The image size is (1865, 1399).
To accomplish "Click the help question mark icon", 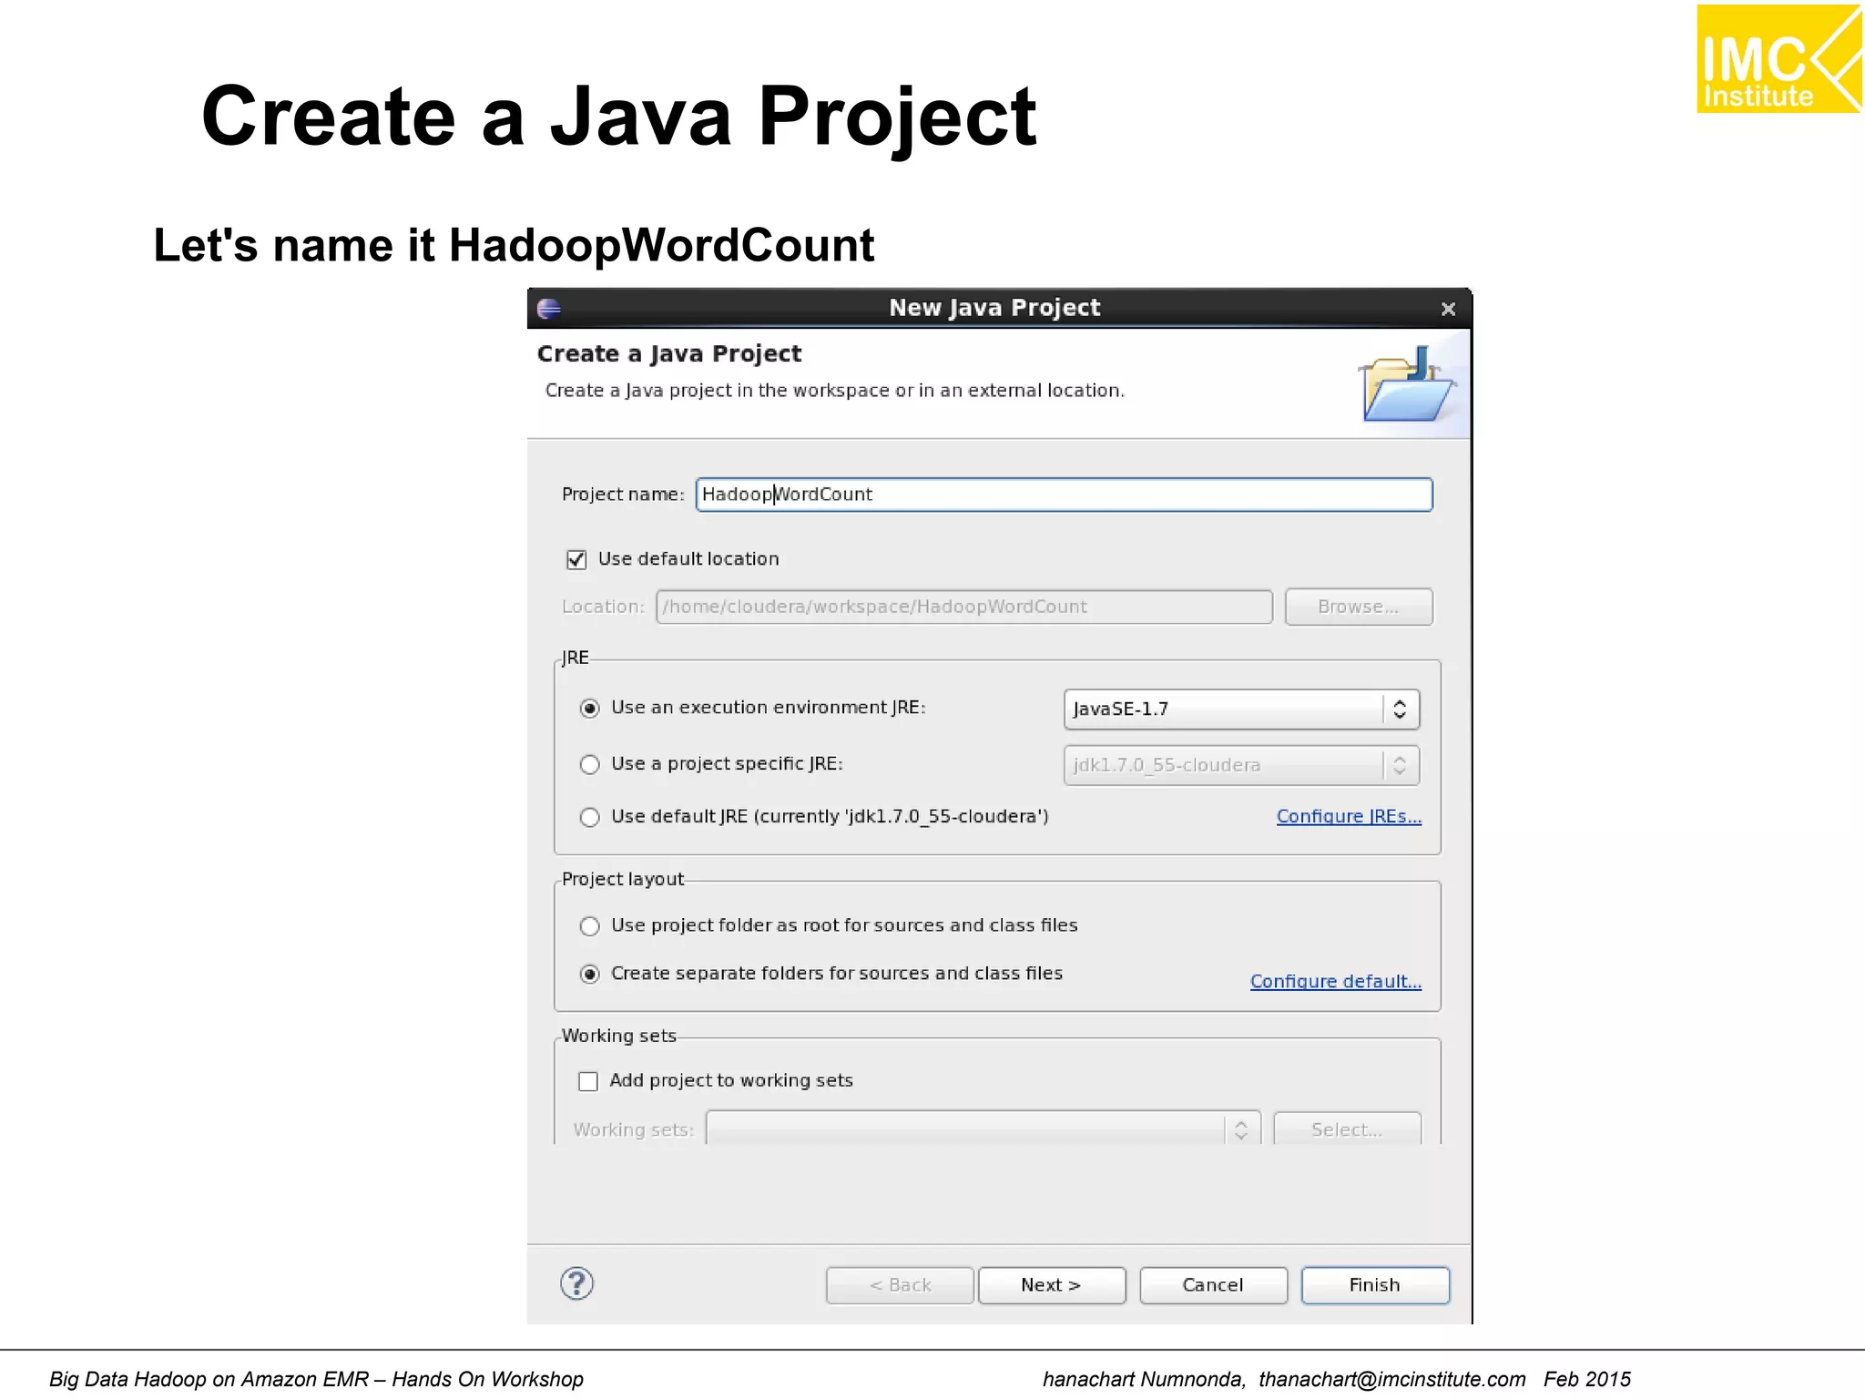I will (576, 1283).
